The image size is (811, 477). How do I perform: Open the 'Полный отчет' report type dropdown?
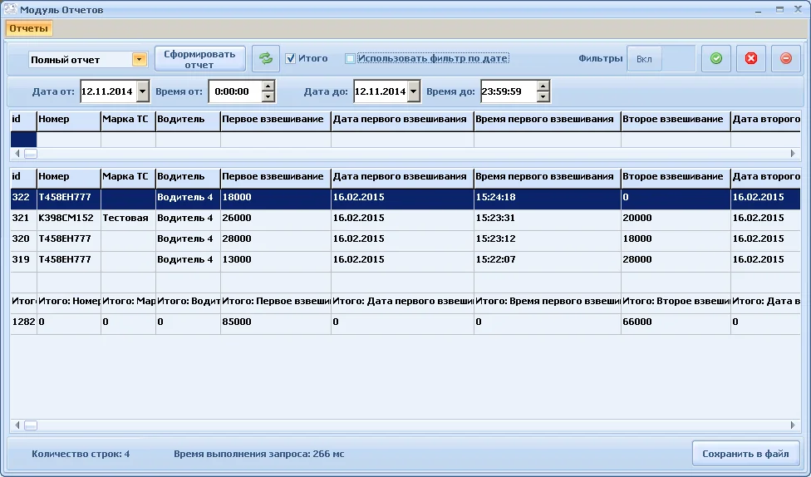pyautogui.click(x=139, y=60)
